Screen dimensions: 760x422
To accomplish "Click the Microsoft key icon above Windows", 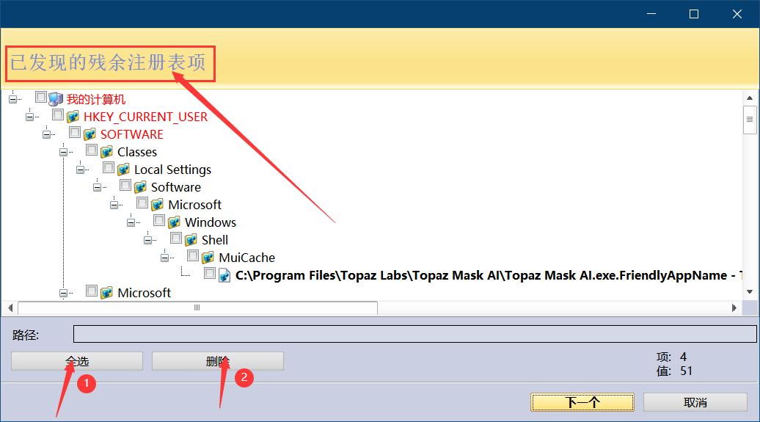I will 158,205.
